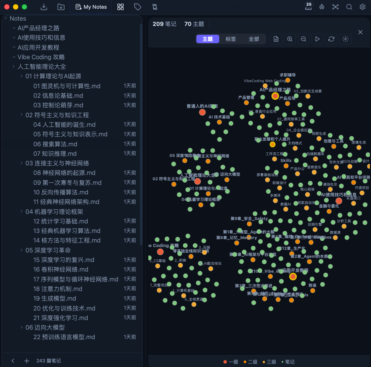Click the red Vibe Coding 攻略 graph node

[x=160, y=252]
